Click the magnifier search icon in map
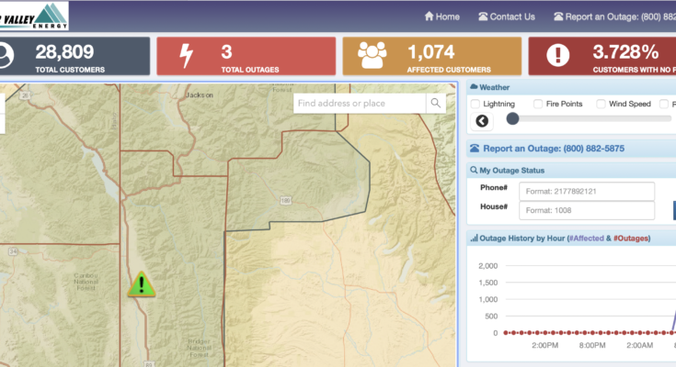Viewport: 676px width, 367px height. [x=436, y=104]
